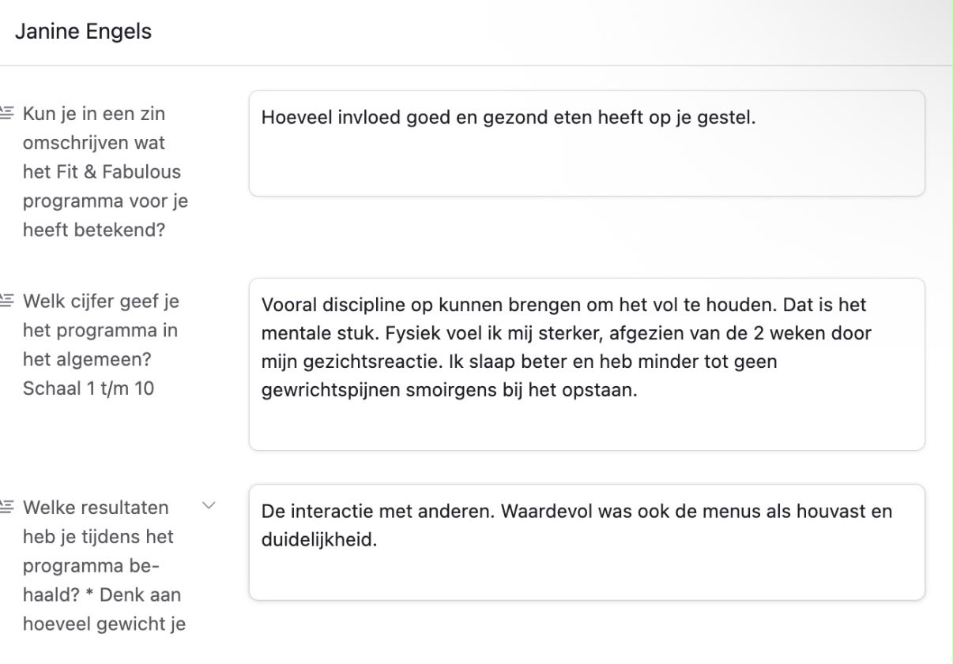
Task: Place cursor on the word "gewrichtspijnen"
Action: tap(318, 391)
